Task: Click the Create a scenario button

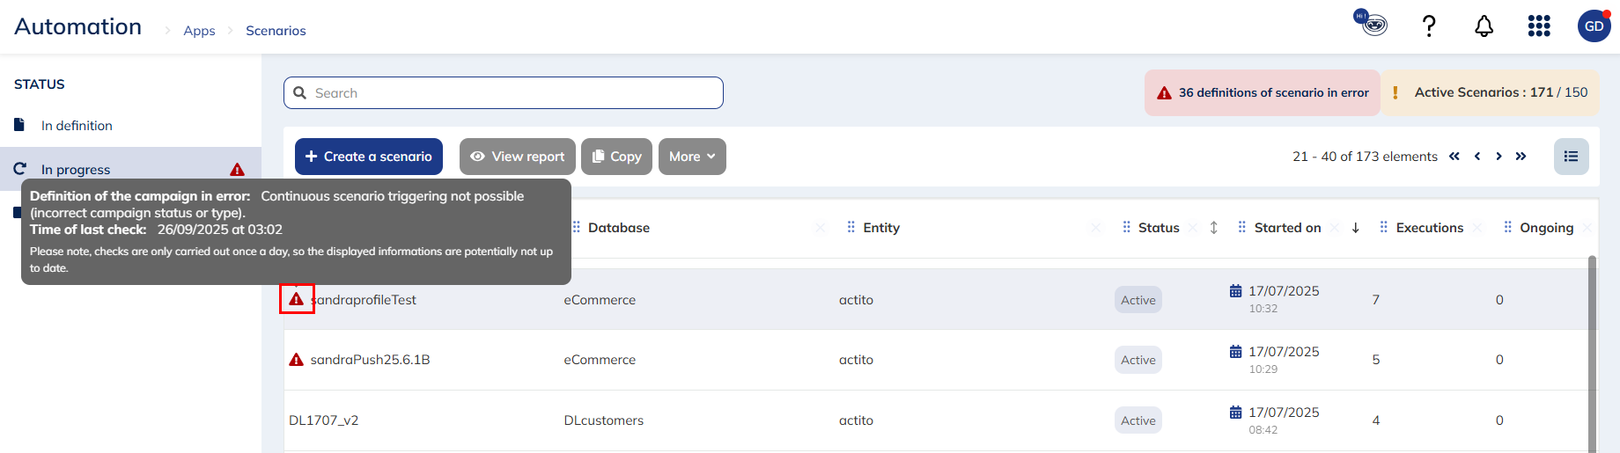Action: (x=368, y=157)
